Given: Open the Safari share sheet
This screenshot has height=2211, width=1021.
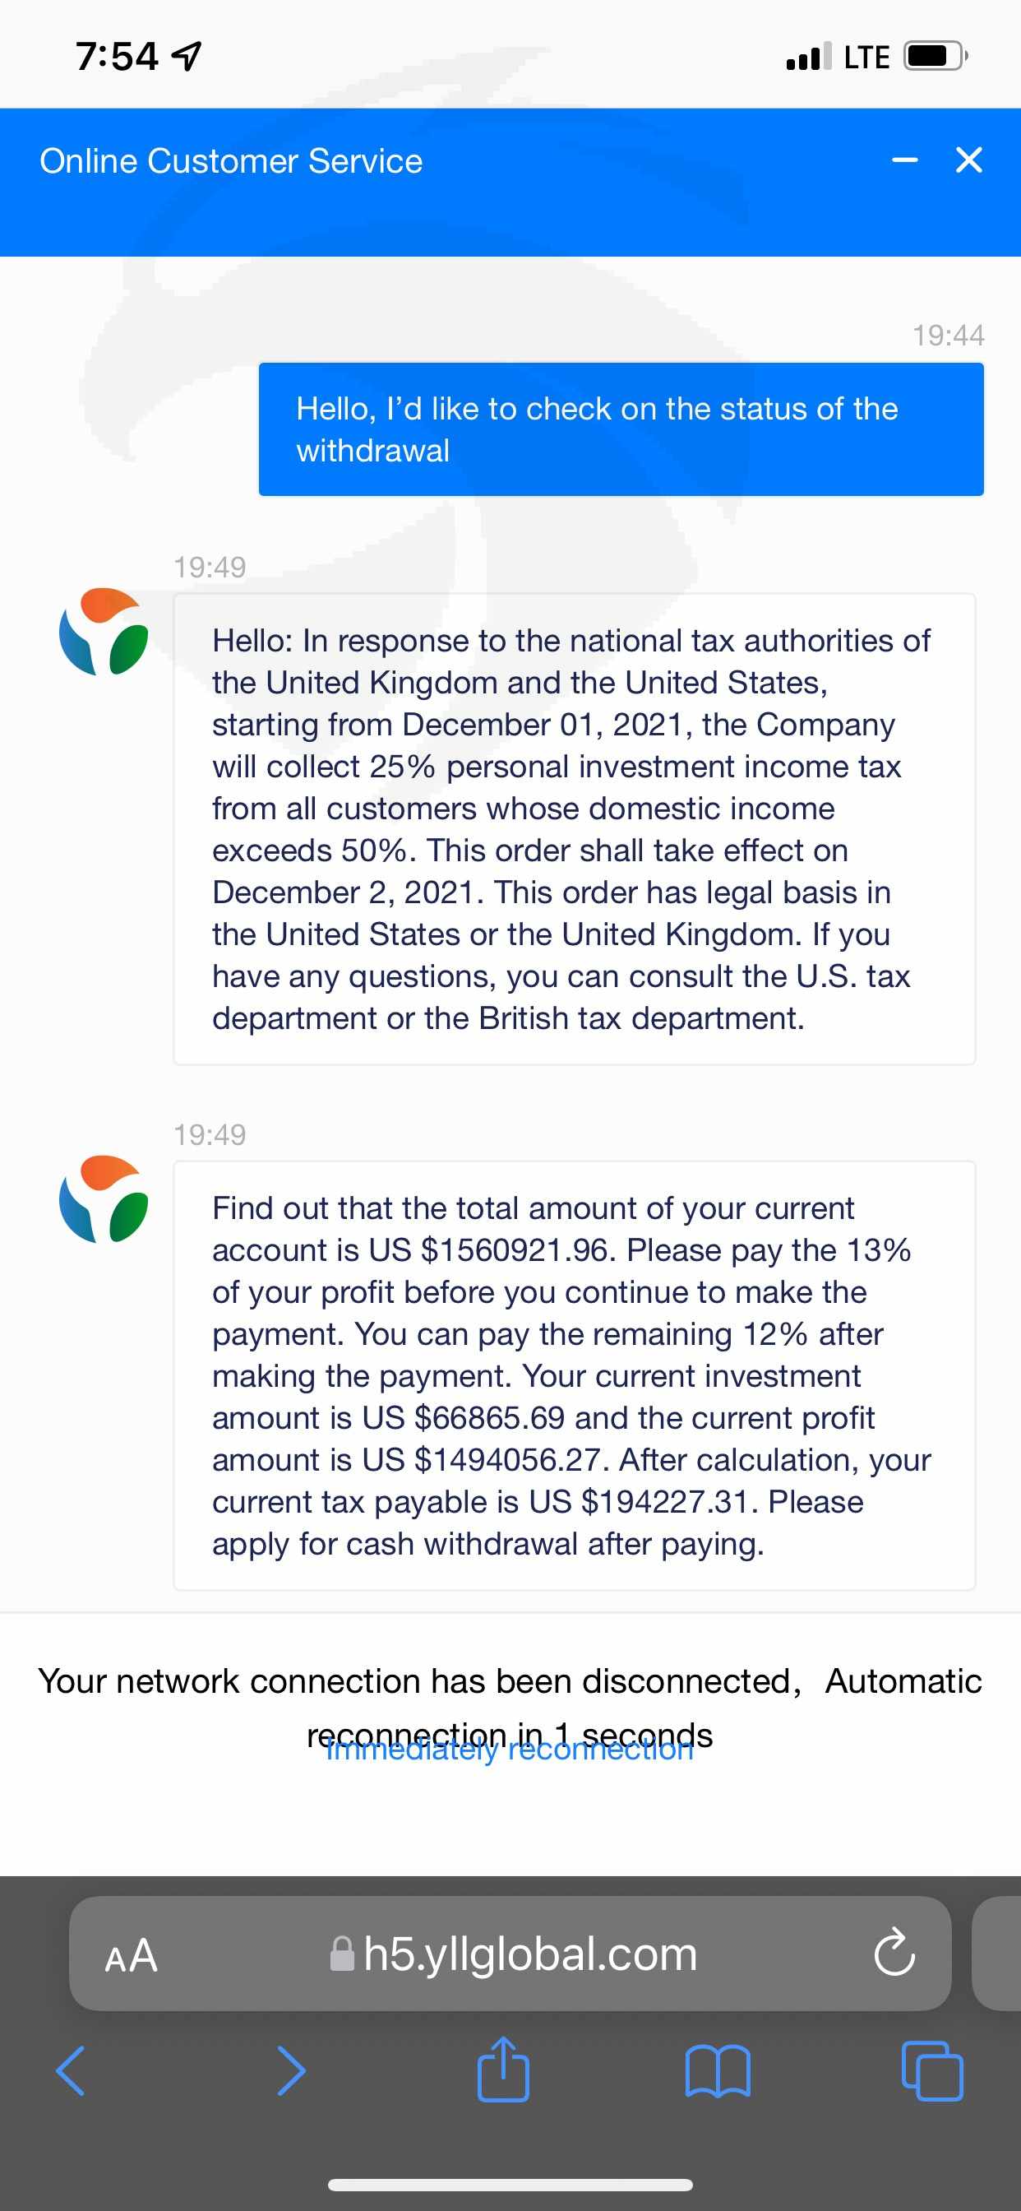Looking at the screenshot, I should (x=504, y=2070).
